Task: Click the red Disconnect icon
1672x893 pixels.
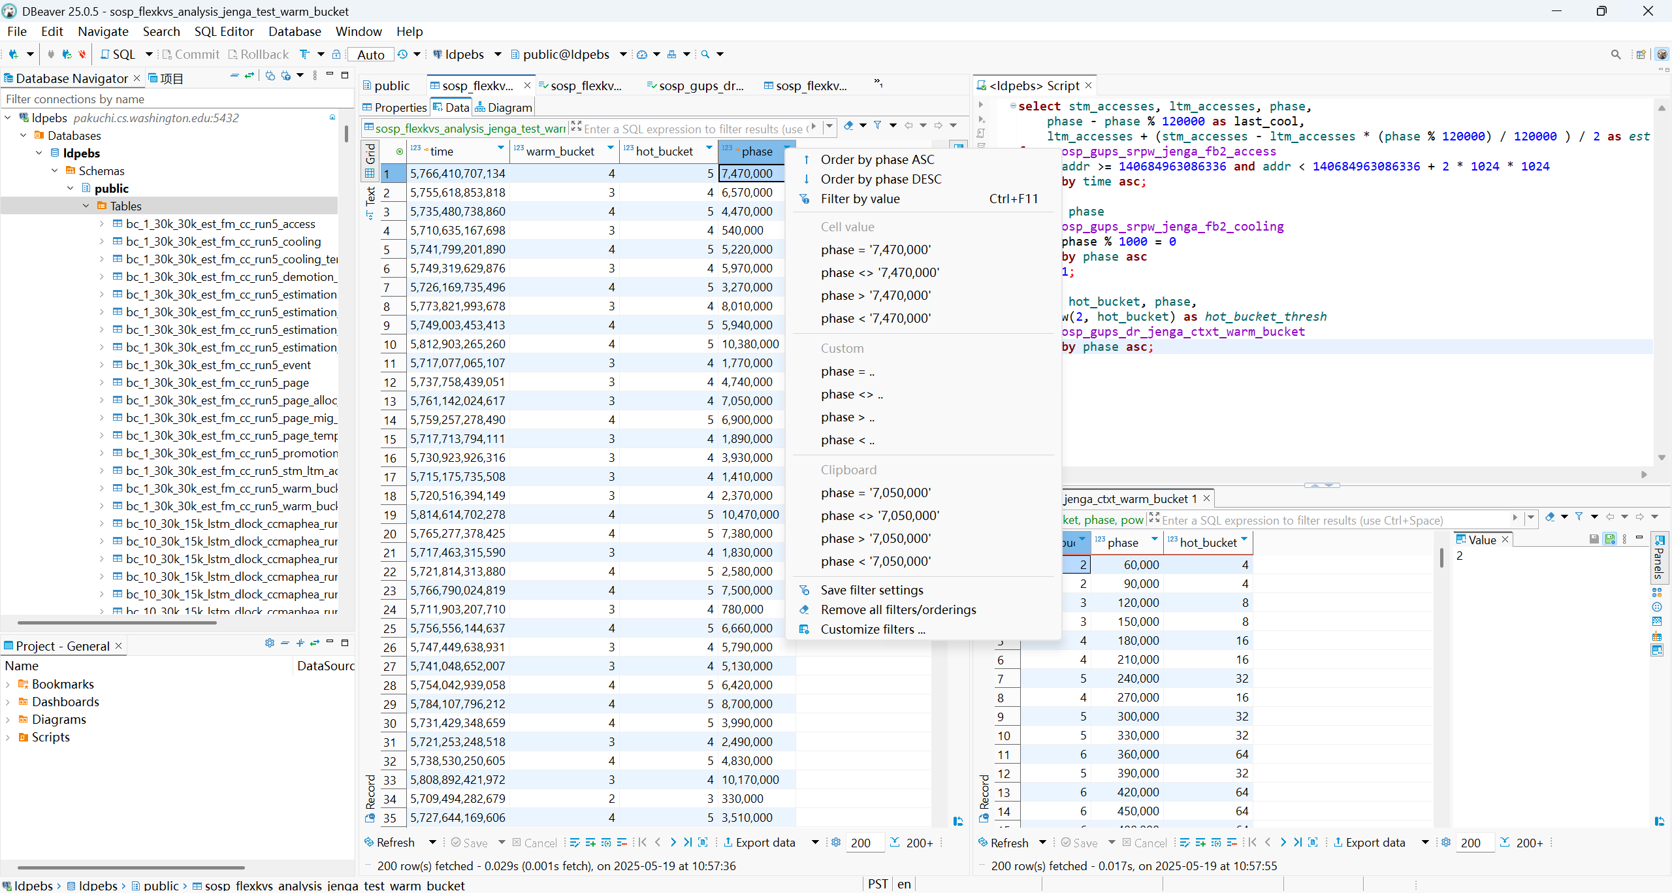Action: (x=82, y=54)
